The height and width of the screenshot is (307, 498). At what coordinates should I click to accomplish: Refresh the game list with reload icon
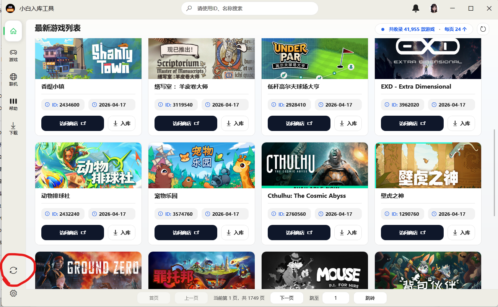click(483, 29)
